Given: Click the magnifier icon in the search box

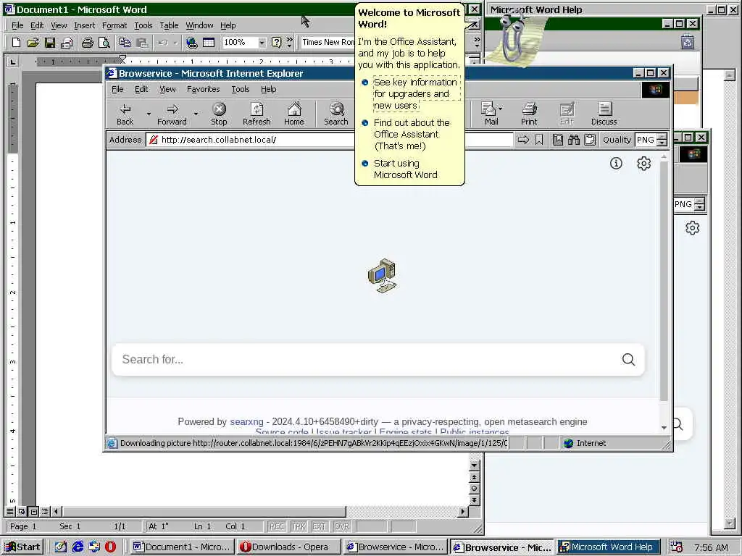Looking at the screenshot, I should click(628, 359).
